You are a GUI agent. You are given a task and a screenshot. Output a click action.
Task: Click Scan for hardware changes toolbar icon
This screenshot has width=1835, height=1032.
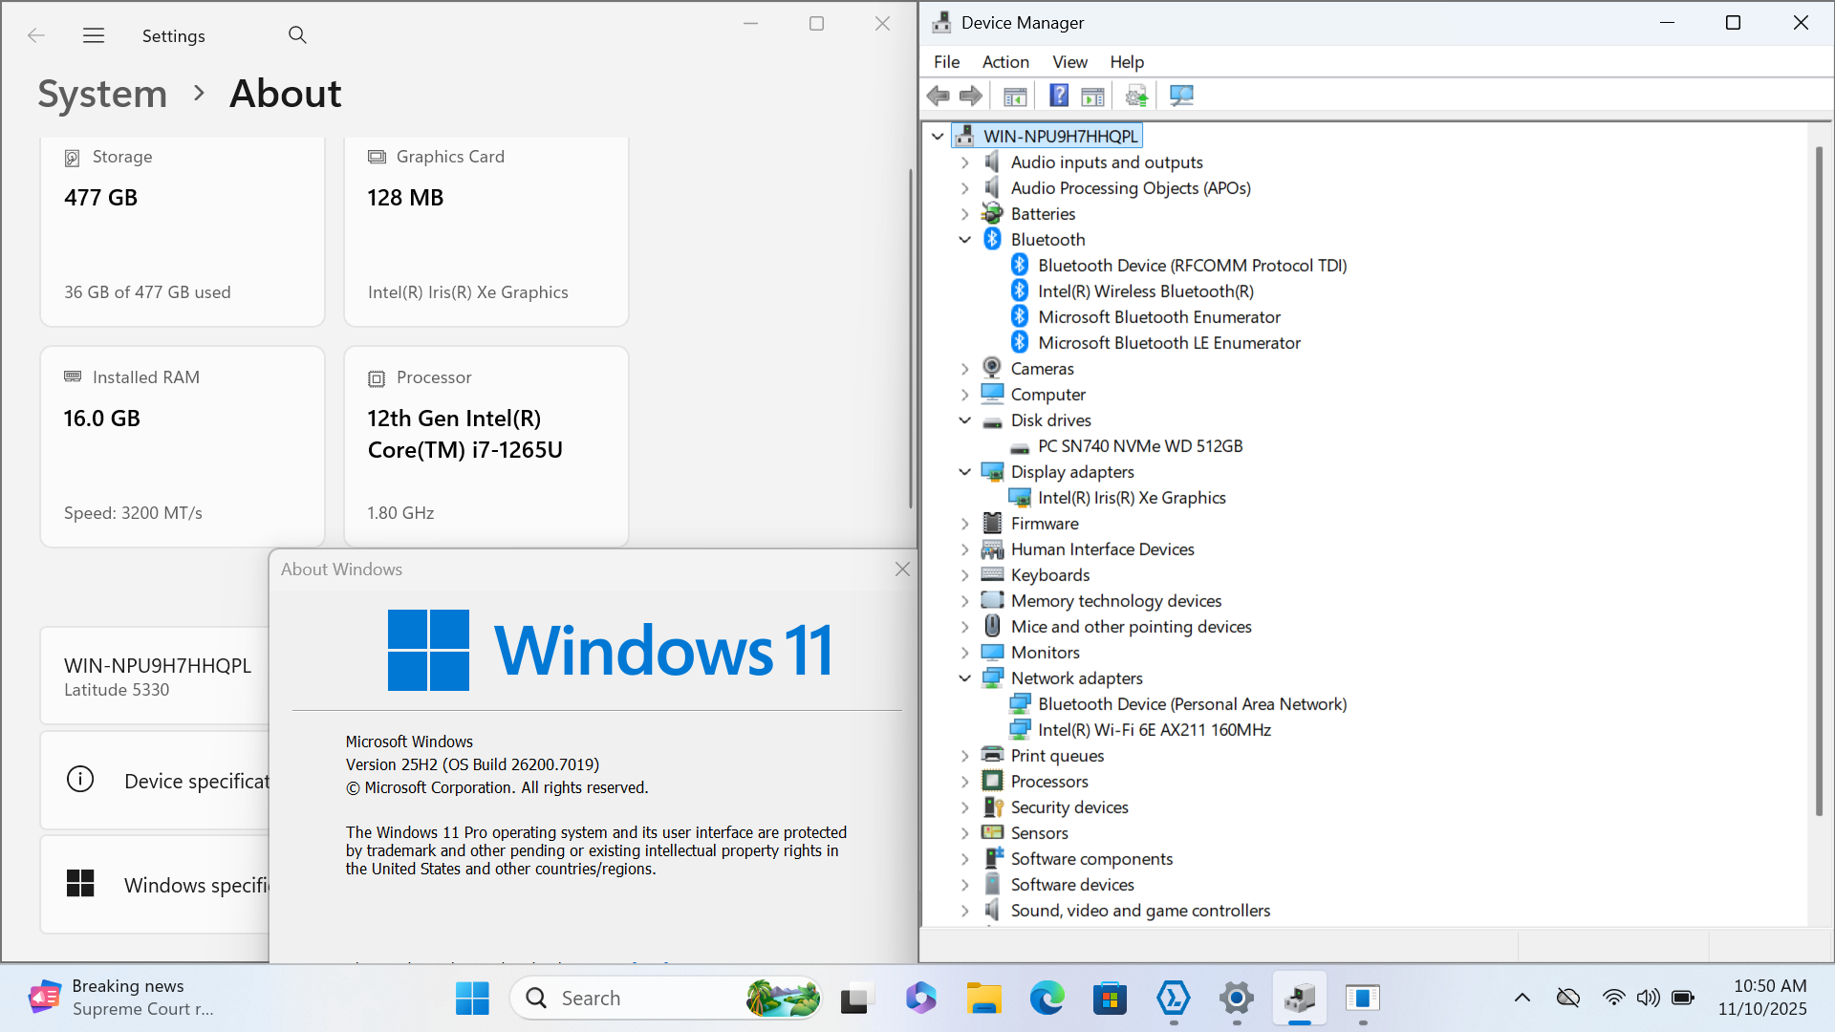coord(1181,96)
